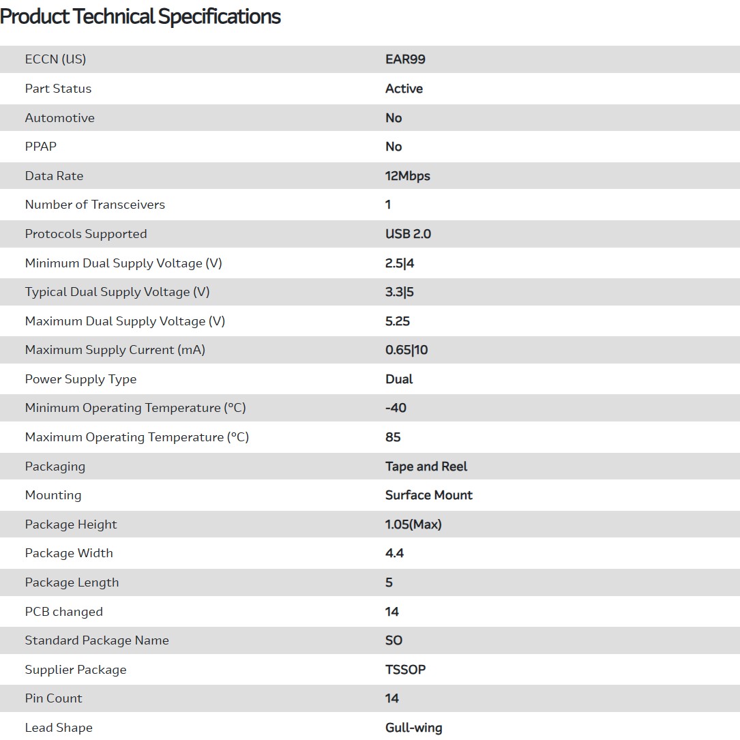Select the Maximum Operating Temperature label
The image size is (740, 740).
click(x=136, y=437)
